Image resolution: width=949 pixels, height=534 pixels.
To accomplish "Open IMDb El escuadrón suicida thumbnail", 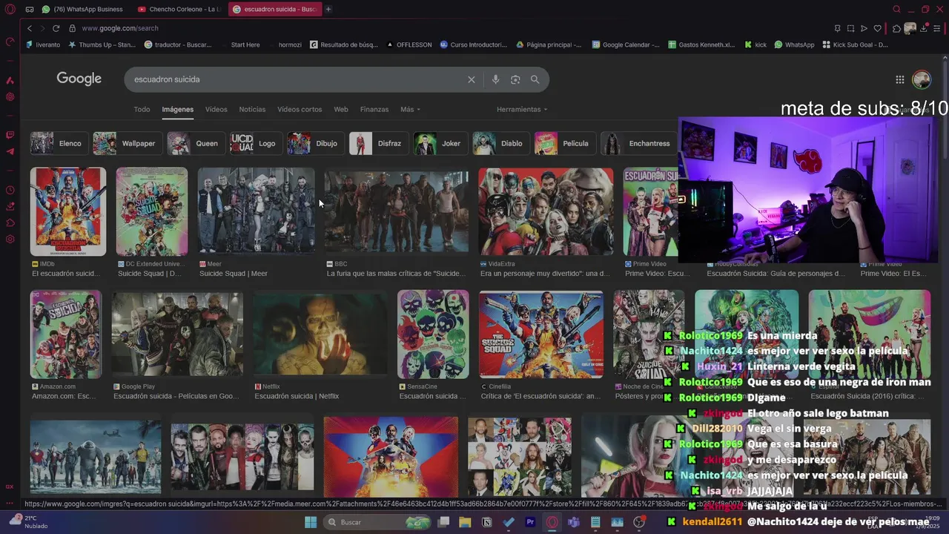I will point(67,211).
